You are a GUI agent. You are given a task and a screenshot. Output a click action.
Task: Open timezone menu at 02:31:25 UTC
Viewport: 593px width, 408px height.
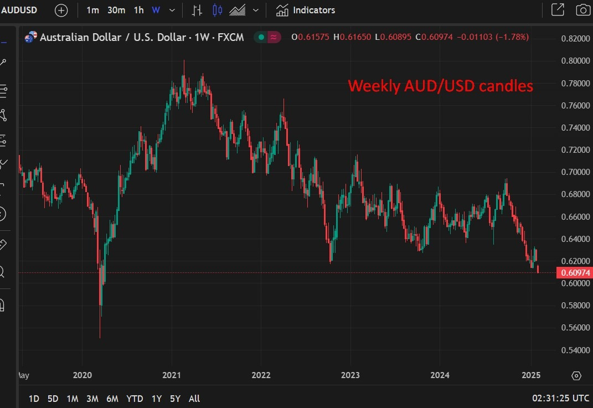pyautogui.click(x=561, y=398)
